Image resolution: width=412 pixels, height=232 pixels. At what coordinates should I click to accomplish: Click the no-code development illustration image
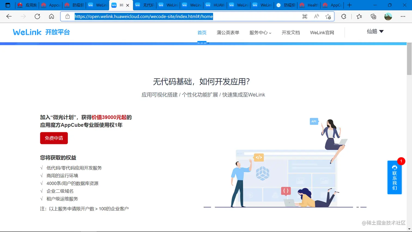pyautogui.click(x=285, y=163)
